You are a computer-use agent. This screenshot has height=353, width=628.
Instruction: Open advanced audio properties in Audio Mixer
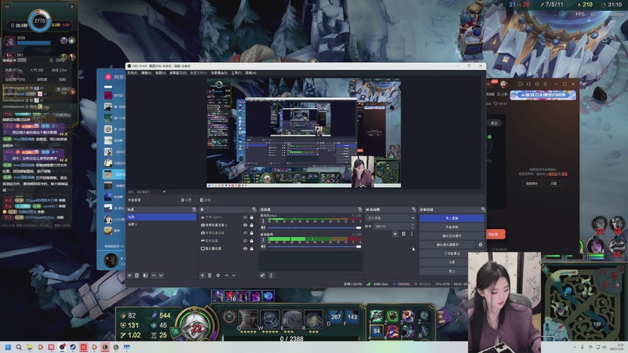pos(263,275)
